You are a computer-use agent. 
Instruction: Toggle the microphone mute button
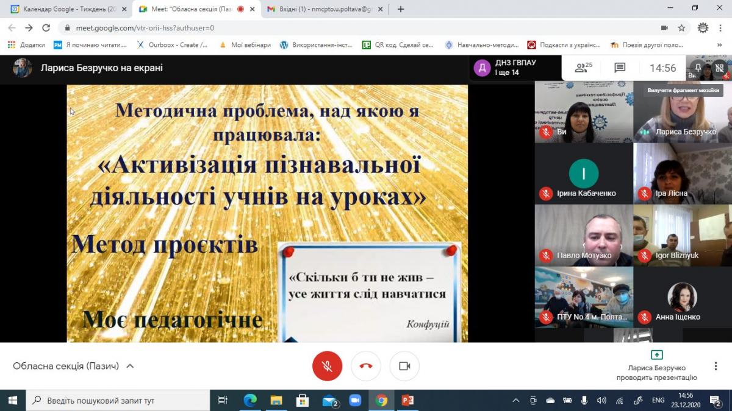(x=327, y=366)
